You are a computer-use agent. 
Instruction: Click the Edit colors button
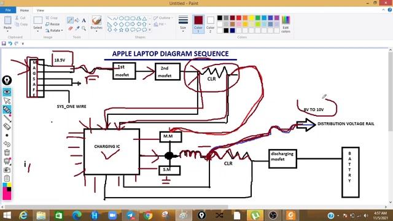[x=286, y=25]
